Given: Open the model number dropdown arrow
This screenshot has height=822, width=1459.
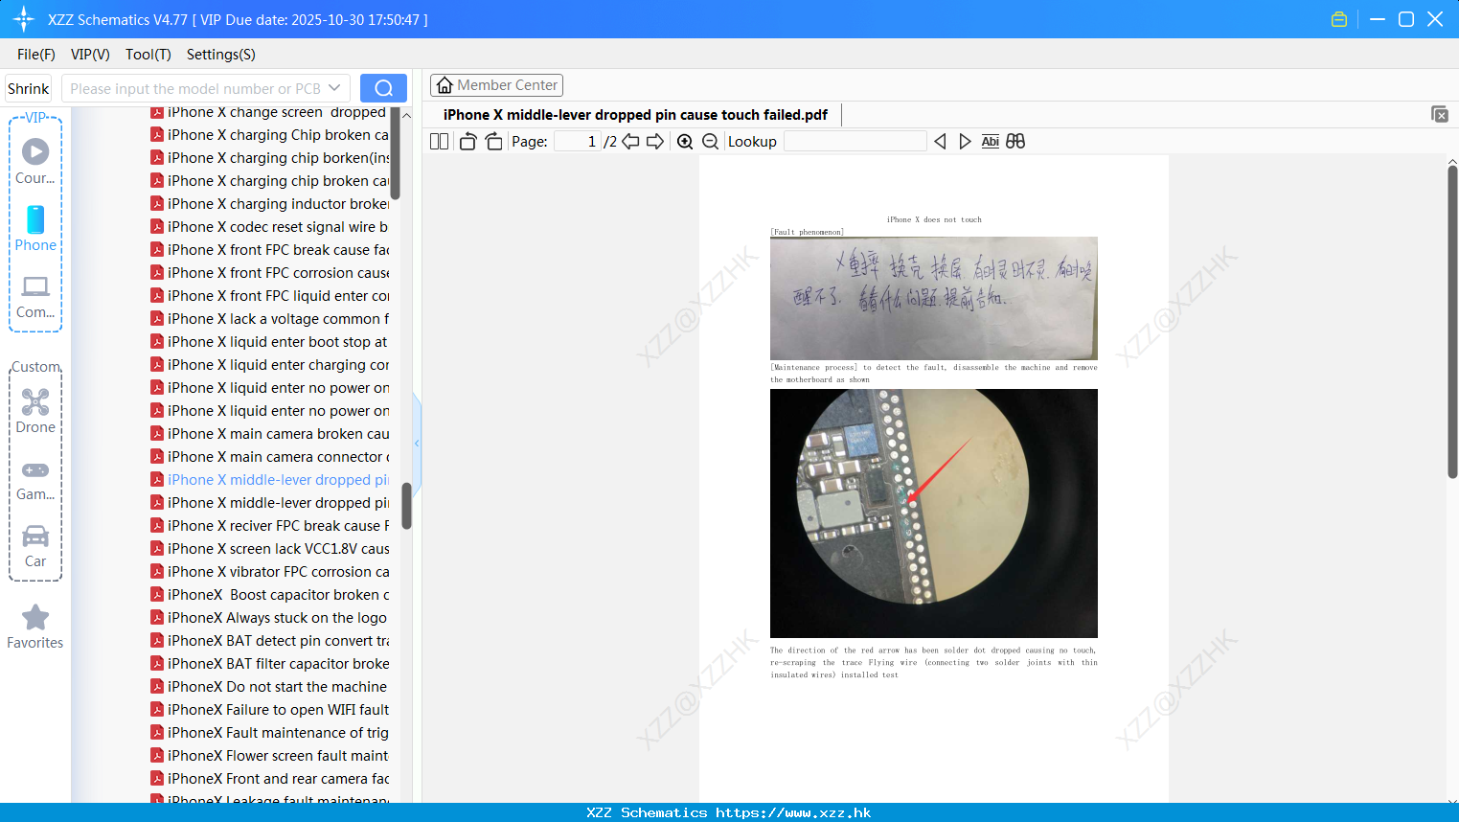Looking at the screenshot, I should coord(334,88).
